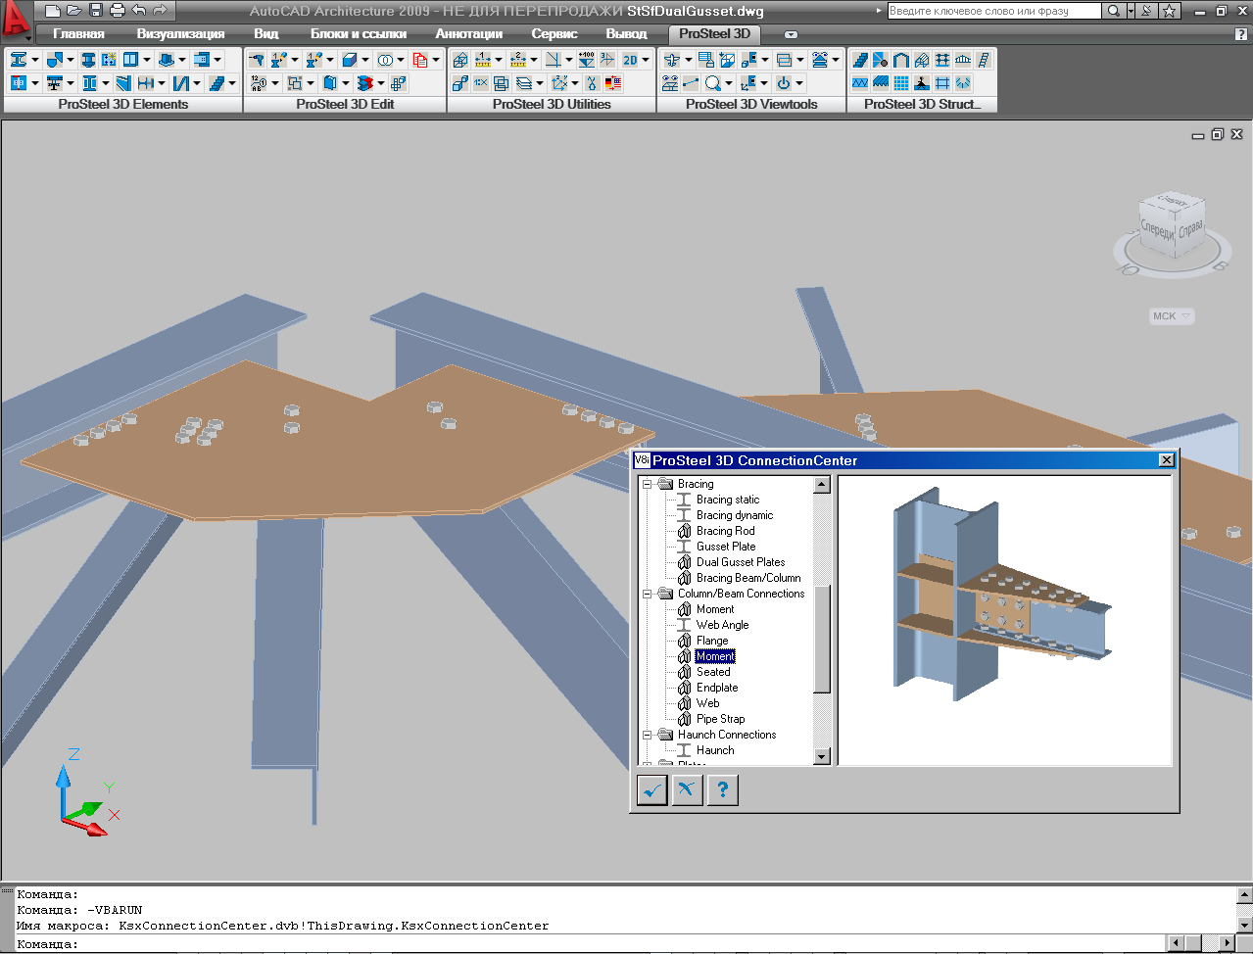The height and width of the screenshot is (954, 1253).
Task: Click the help question mark at ribbon right end
Action: [1241, 33]
